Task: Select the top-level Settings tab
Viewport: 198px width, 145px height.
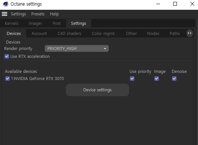Action: click(78, 23)
